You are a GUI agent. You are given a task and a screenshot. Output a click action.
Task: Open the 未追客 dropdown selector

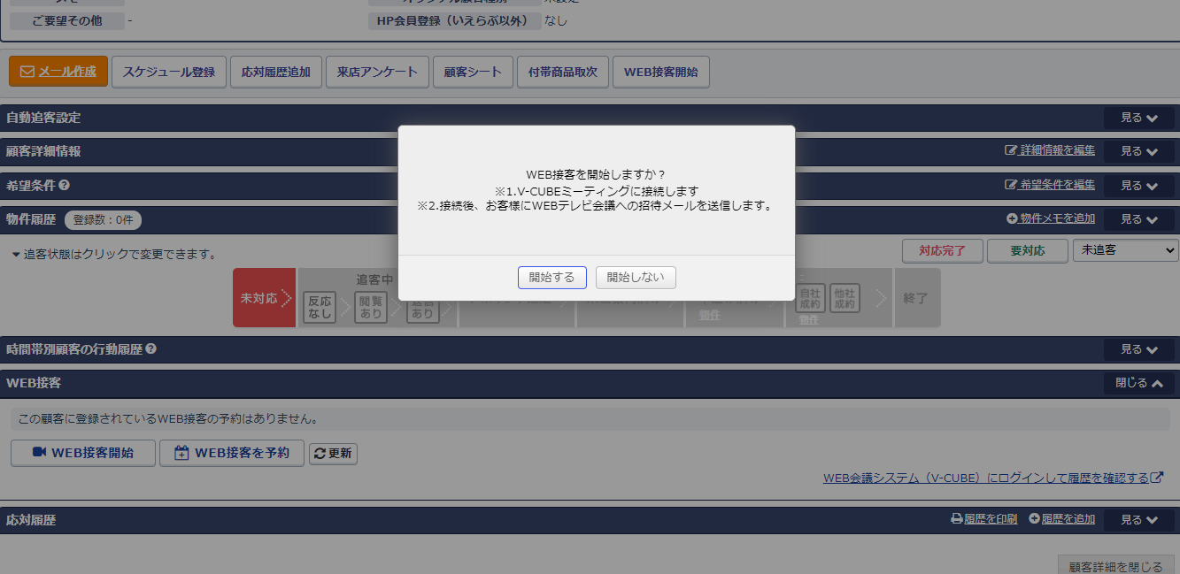pyautogui.click(x=1126, y=250)
